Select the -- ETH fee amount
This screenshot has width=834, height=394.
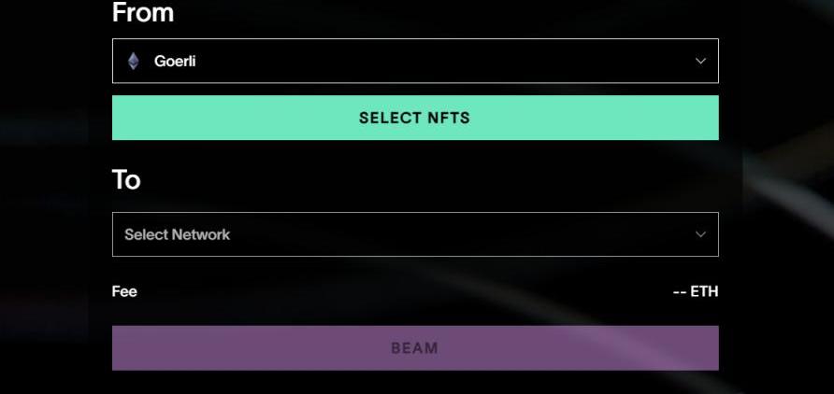click(x=696, y=291)
